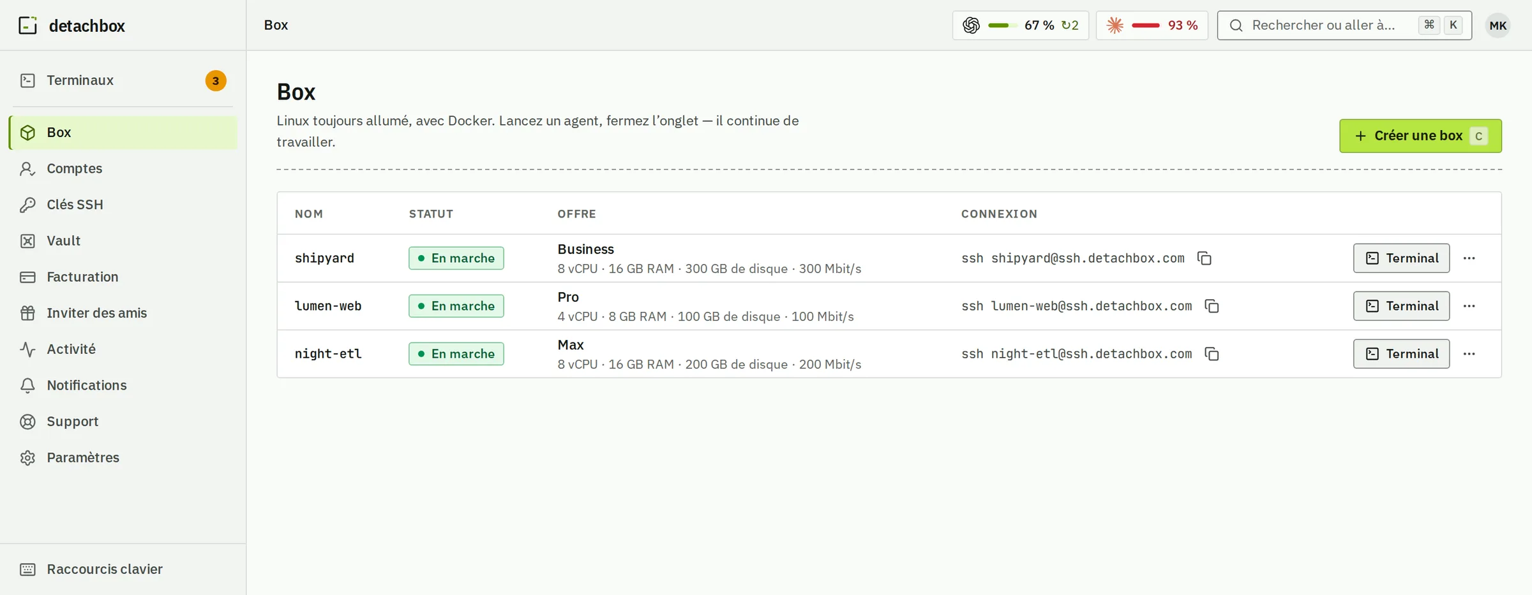Select the lumen-web box name

click(328, 306)
